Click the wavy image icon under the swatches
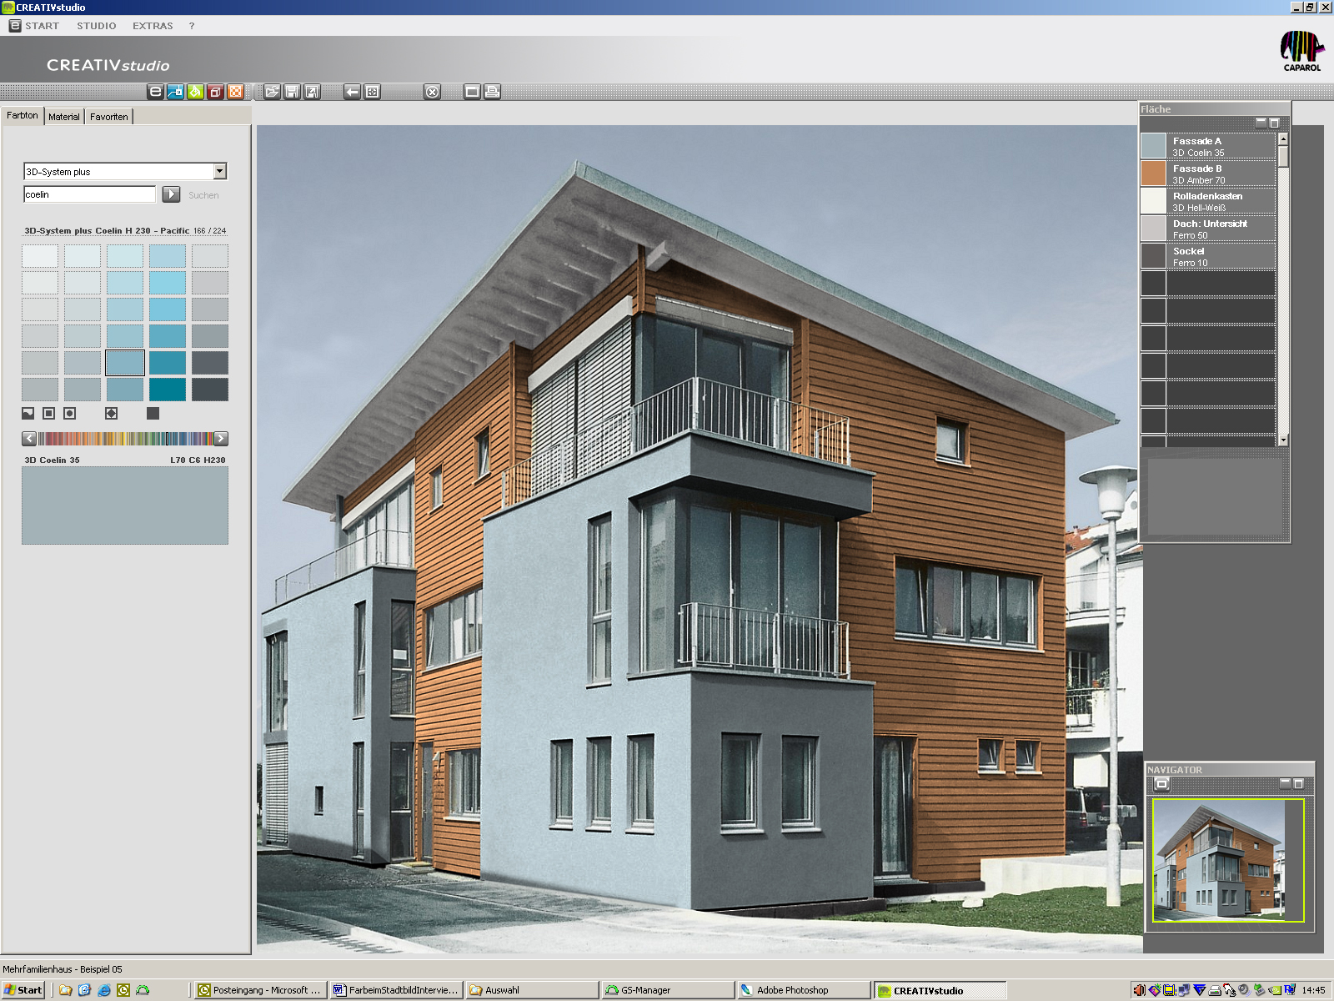Image resolution: width=1334 pixels, height=1001 pixels. pos(28,413)
